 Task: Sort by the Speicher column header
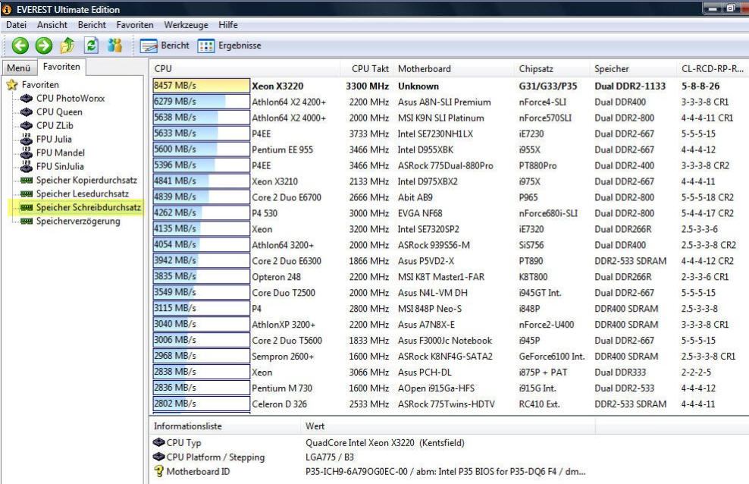[633, 69]
